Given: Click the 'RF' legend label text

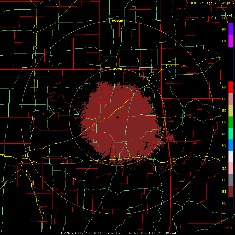Looking at the screenshot, I should pyautogui.click(x=224, y=30).
